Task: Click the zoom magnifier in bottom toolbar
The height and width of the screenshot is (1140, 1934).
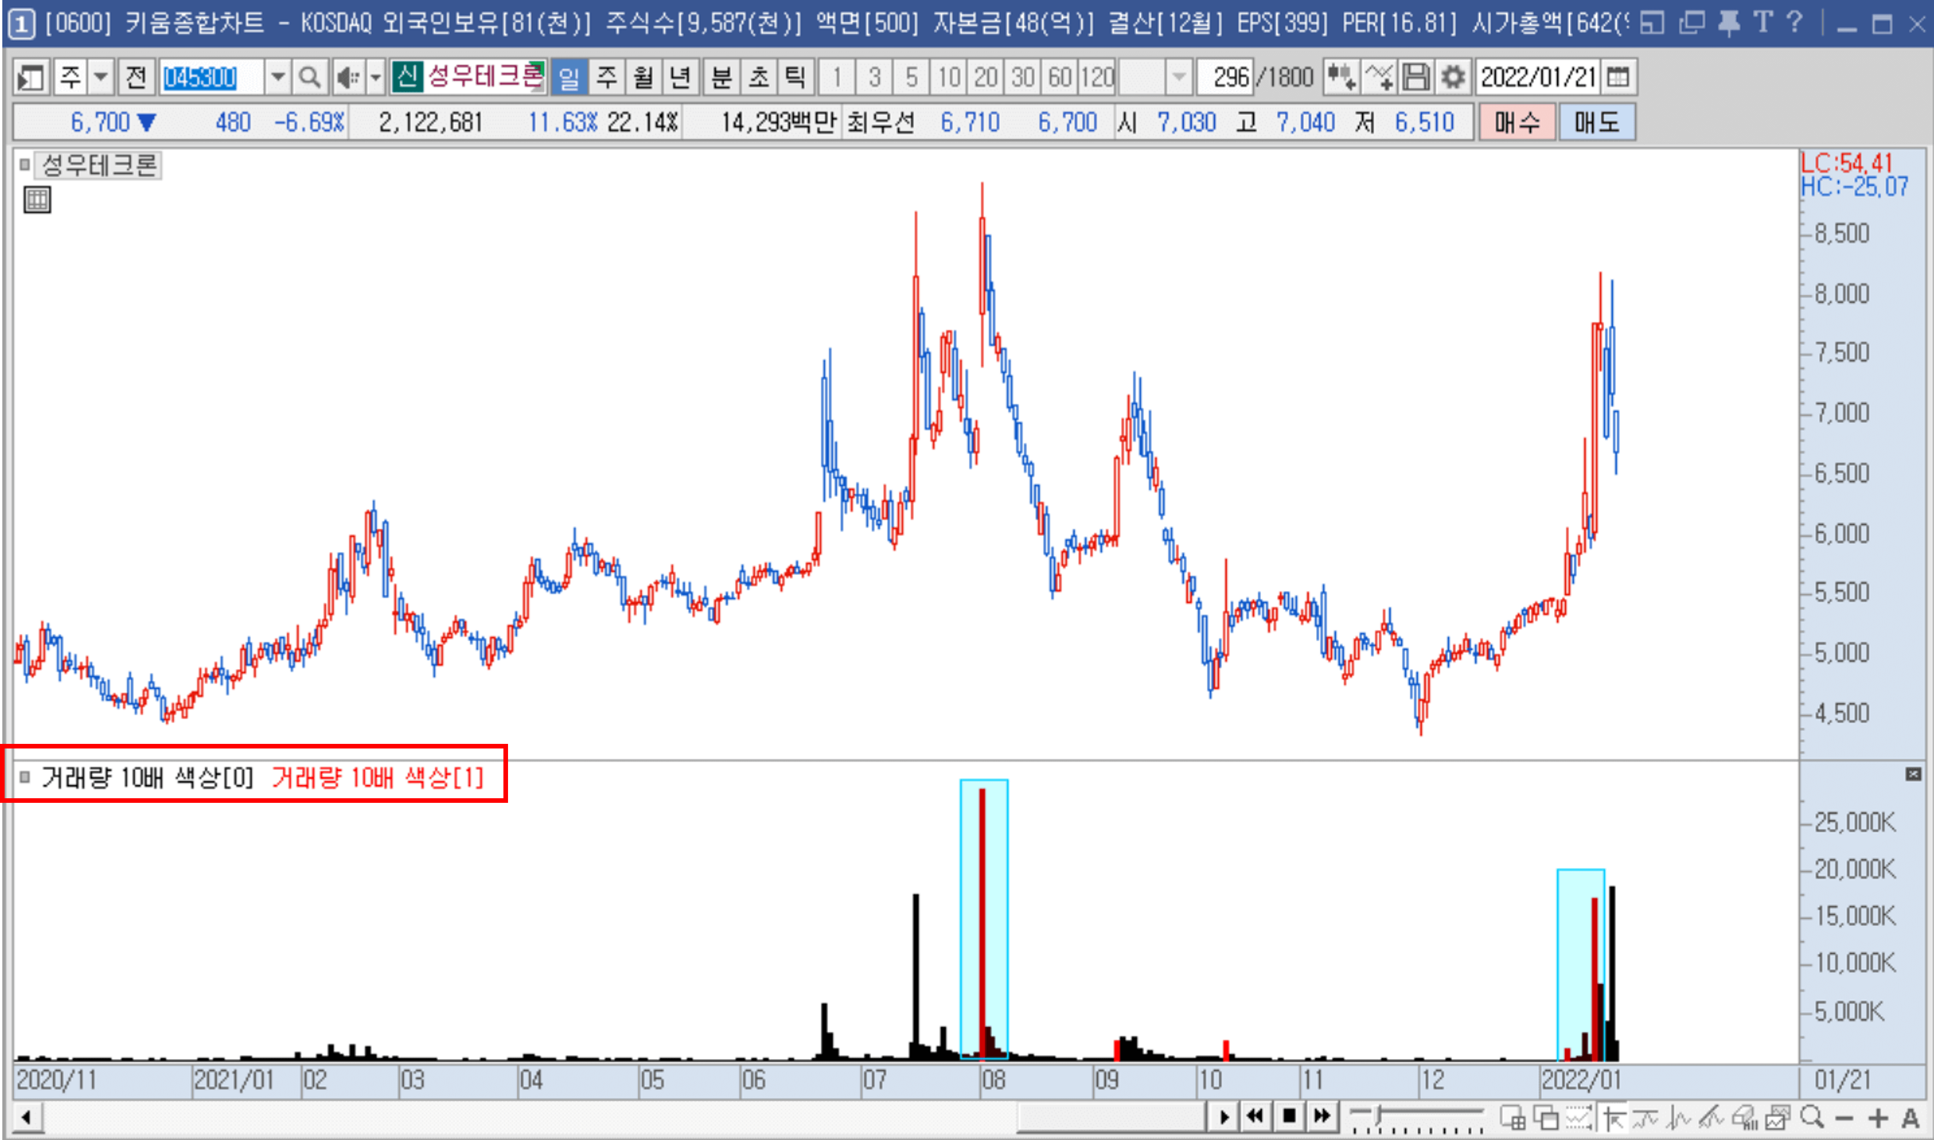Action: (x=1811, y=1116)
